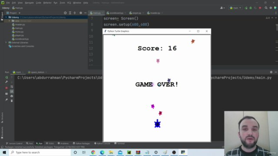Viewport: 278px width, 156px height.
Task: Open the Bookmarks side panel
Action: pyautogui.click(x=2, y=133)
